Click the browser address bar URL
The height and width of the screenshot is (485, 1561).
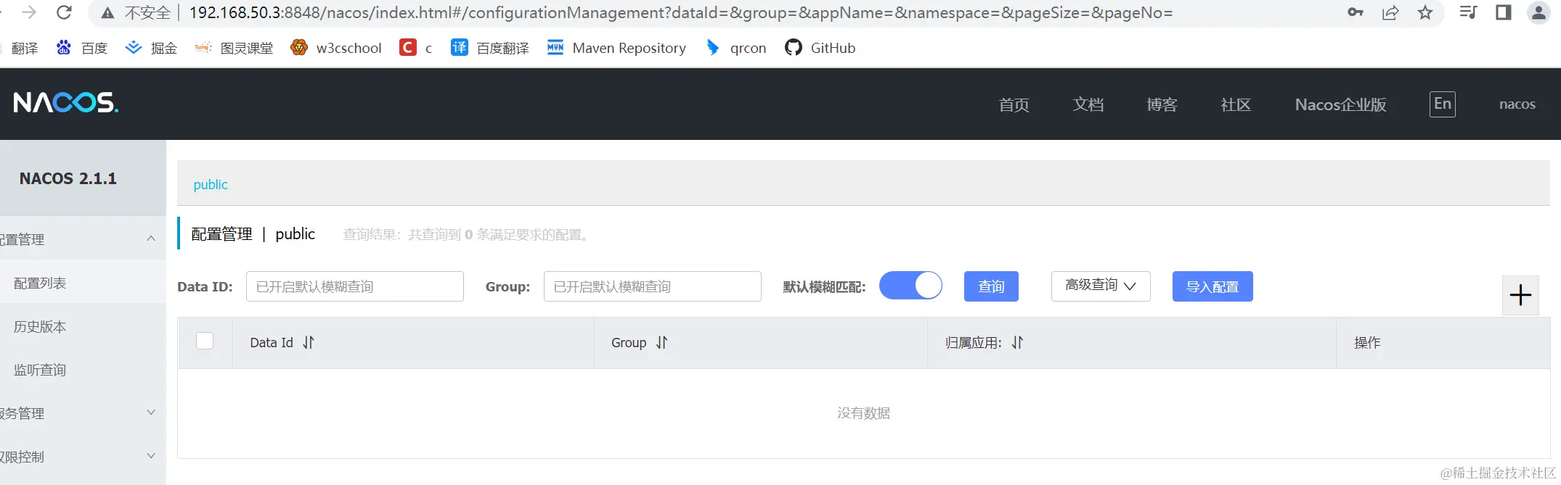coord(680,12)
